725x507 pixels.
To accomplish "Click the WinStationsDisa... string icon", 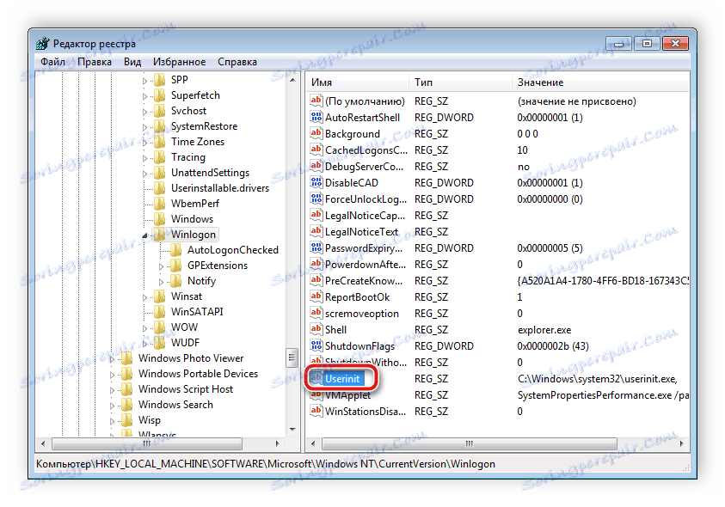I will pyautogui.click(x=316, y=411).
